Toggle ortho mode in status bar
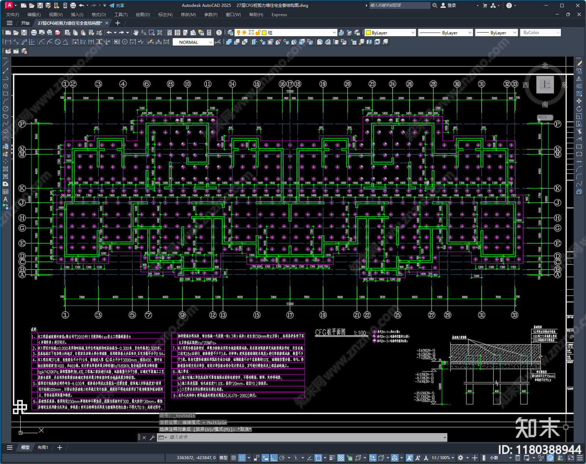This screenshot has width=586, height=464. point(274,458)
